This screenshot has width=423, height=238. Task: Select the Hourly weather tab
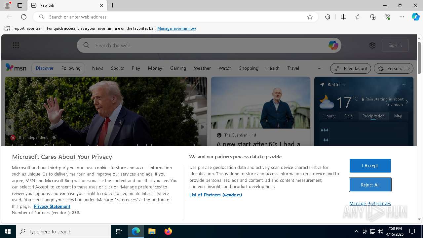tap(329, 116)
